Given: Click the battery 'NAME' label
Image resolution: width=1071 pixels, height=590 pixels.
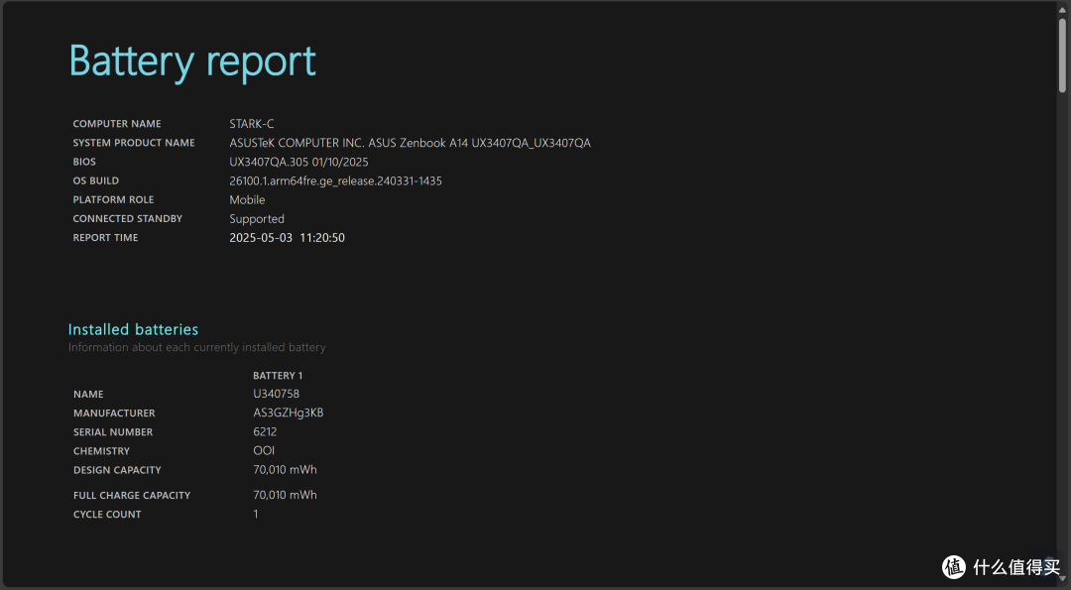Looking at the screenshot, I should point(89,394).
